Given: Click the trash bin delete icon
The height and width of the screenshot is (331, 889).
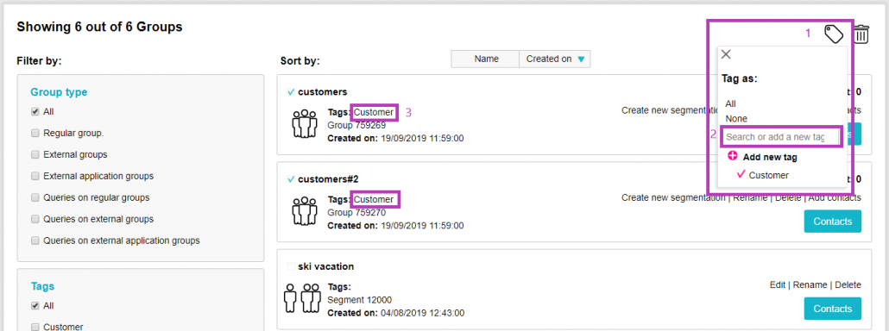Looking at the screenshot, I should [861, 34].
